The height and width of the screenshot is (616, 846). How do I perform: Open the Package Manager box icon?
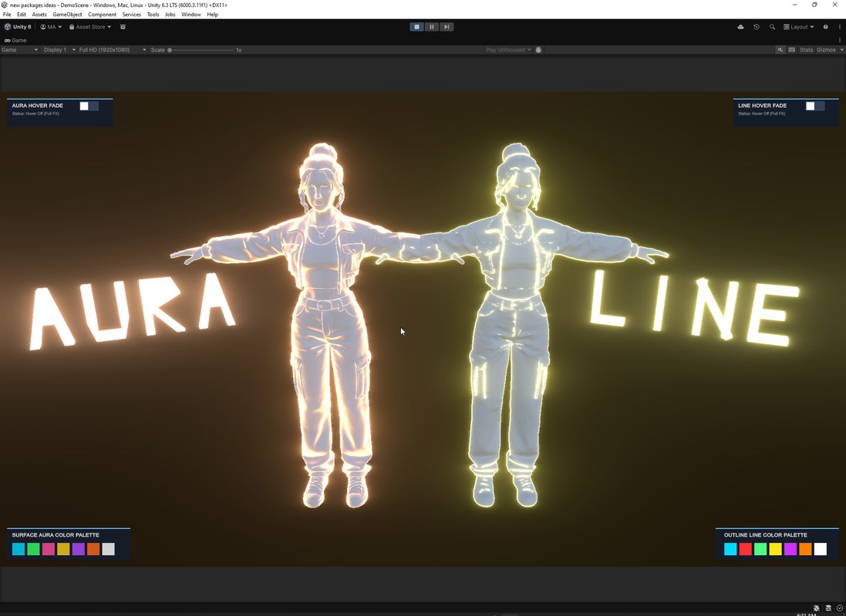pyautogui.click(x=123, y=27)
